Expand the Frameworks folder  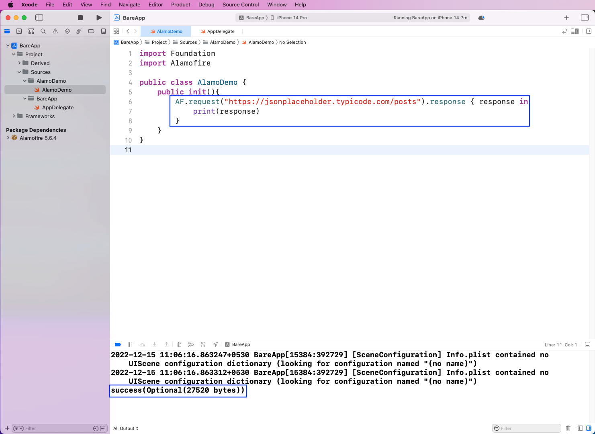(14, 116)
